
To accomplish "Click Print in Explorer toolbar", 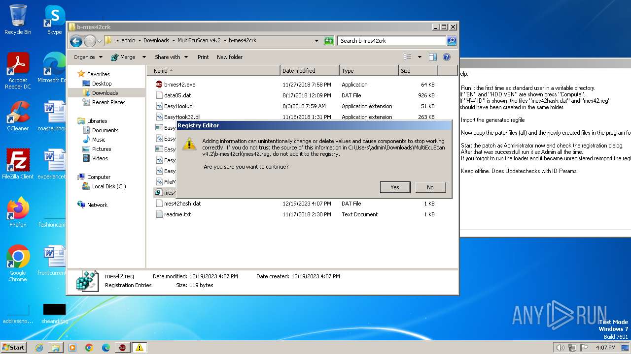I will pyautogui.click(x=203, y=57).
